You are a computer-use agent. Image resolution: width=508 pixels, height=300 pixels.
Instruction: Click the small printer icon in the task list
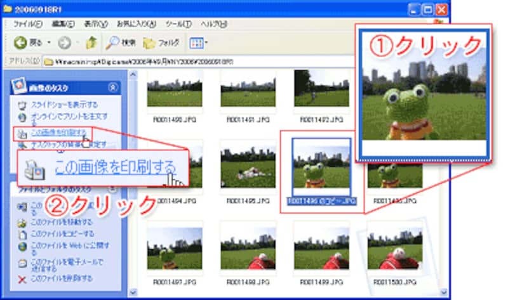tap(22, 134)
